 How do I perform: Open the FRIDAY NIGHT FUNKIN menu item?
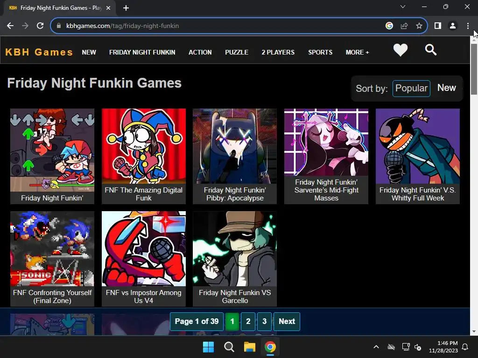coord(142,52)
